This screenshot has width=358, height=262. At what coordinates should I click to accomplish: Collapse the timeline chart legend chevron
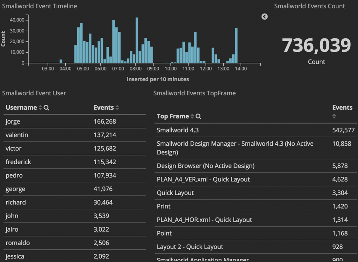[x=264, y=16]
